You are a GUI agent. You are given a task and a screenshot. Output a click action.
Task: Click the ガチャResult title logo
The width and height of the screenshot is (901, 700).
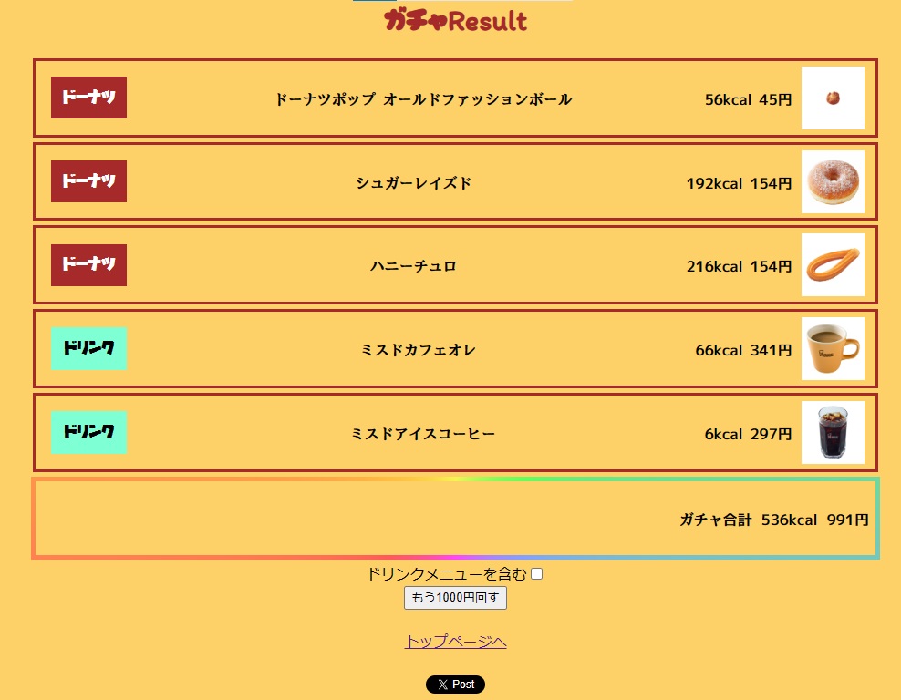(455, 20)
